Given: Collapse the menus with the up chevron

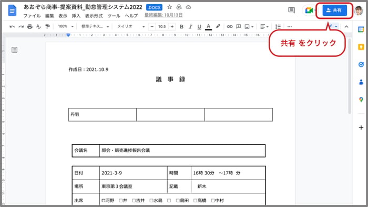Looking at the screenshot, I should [346, 26].
